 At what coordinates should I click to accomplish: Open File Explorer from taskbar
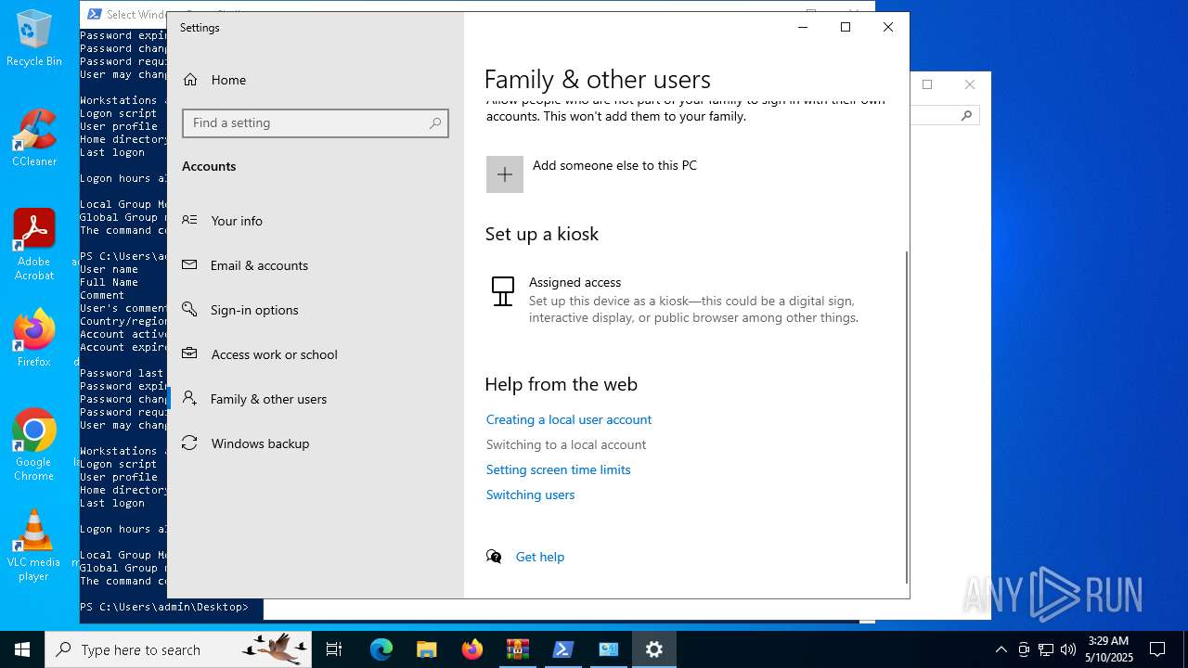click(x=427, y=649)
